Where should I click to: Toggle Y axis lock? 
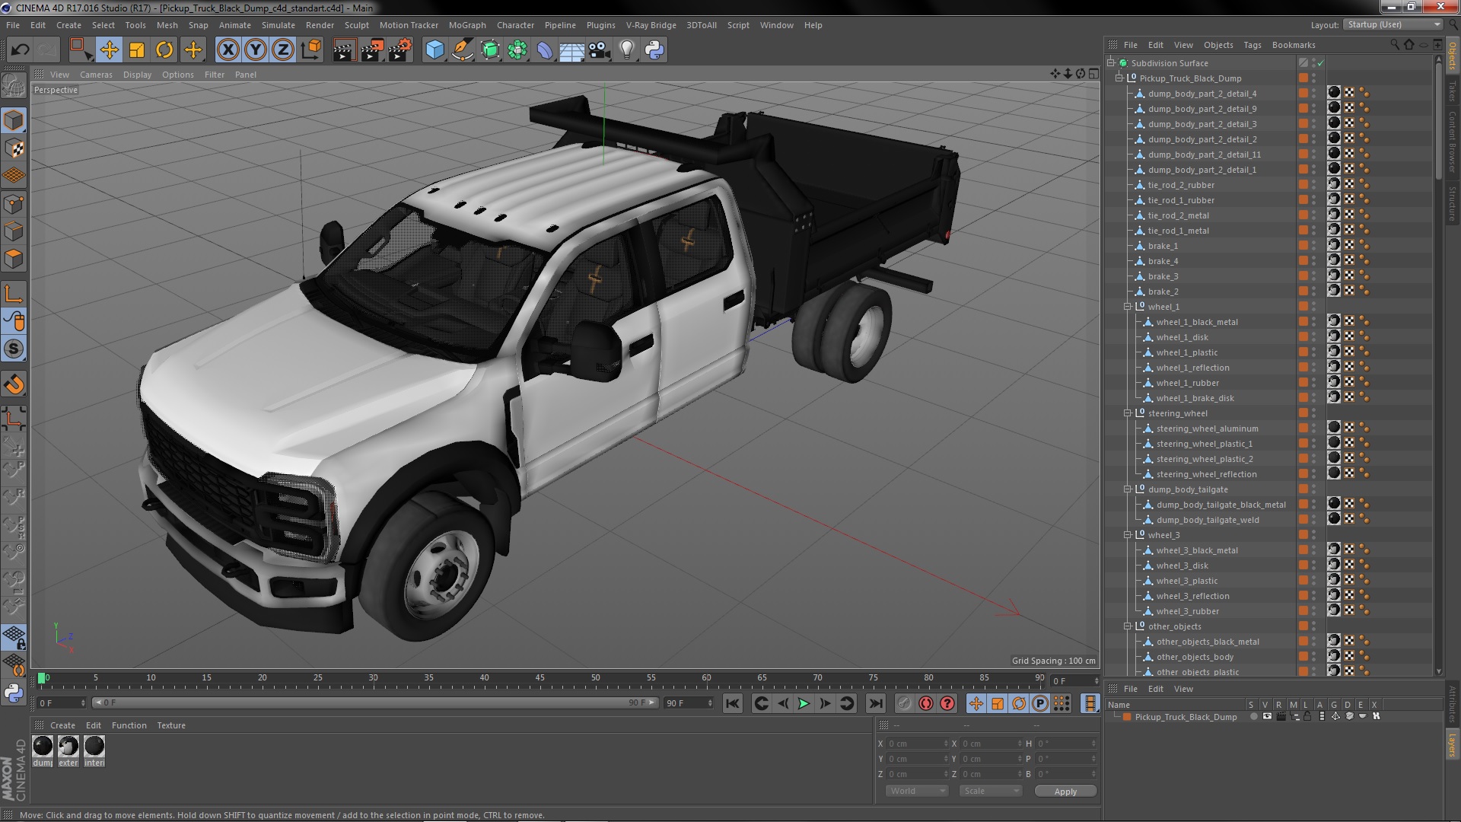pos(256,50)
